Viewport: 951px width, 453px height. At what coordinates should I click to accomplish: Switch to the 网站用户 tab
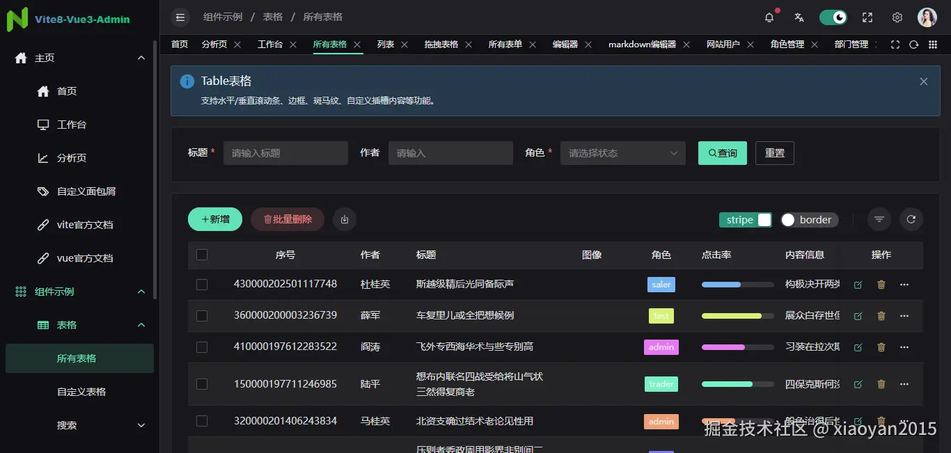click(x=723, y=44)
